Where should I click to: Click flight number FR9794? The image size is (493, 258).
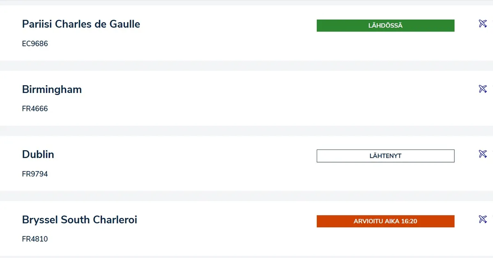point(35,174)
